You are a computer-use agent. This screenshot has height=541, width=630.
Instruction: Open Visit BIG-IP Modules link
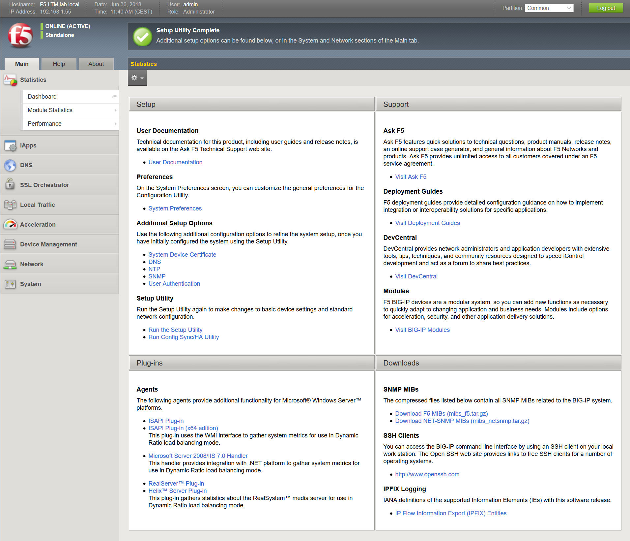pos(422,330)
